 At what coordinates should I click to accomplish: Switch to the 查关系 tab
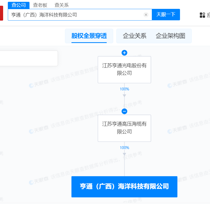point(62,5)
